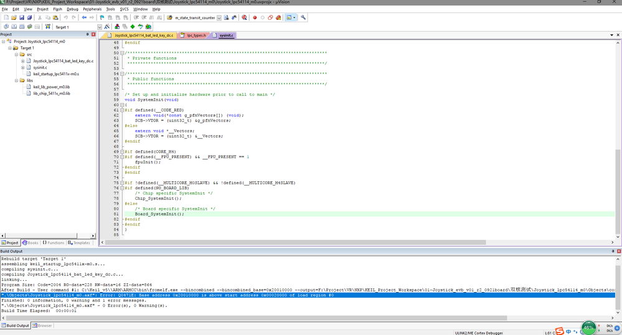Select keil_startup_lpc5411x-m0.s in the project tree
Image resolution: width=622 pixels, height=335 pixels.
tap(56, 74)
